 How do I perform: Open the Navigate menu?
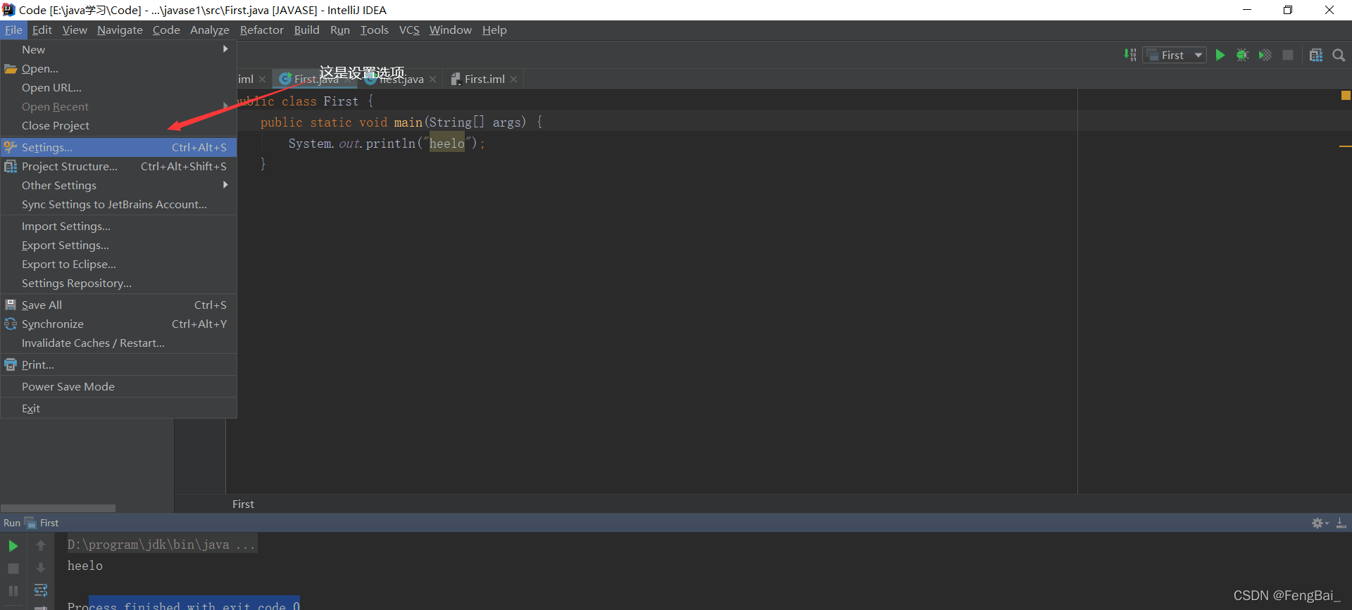pos(120,30)
